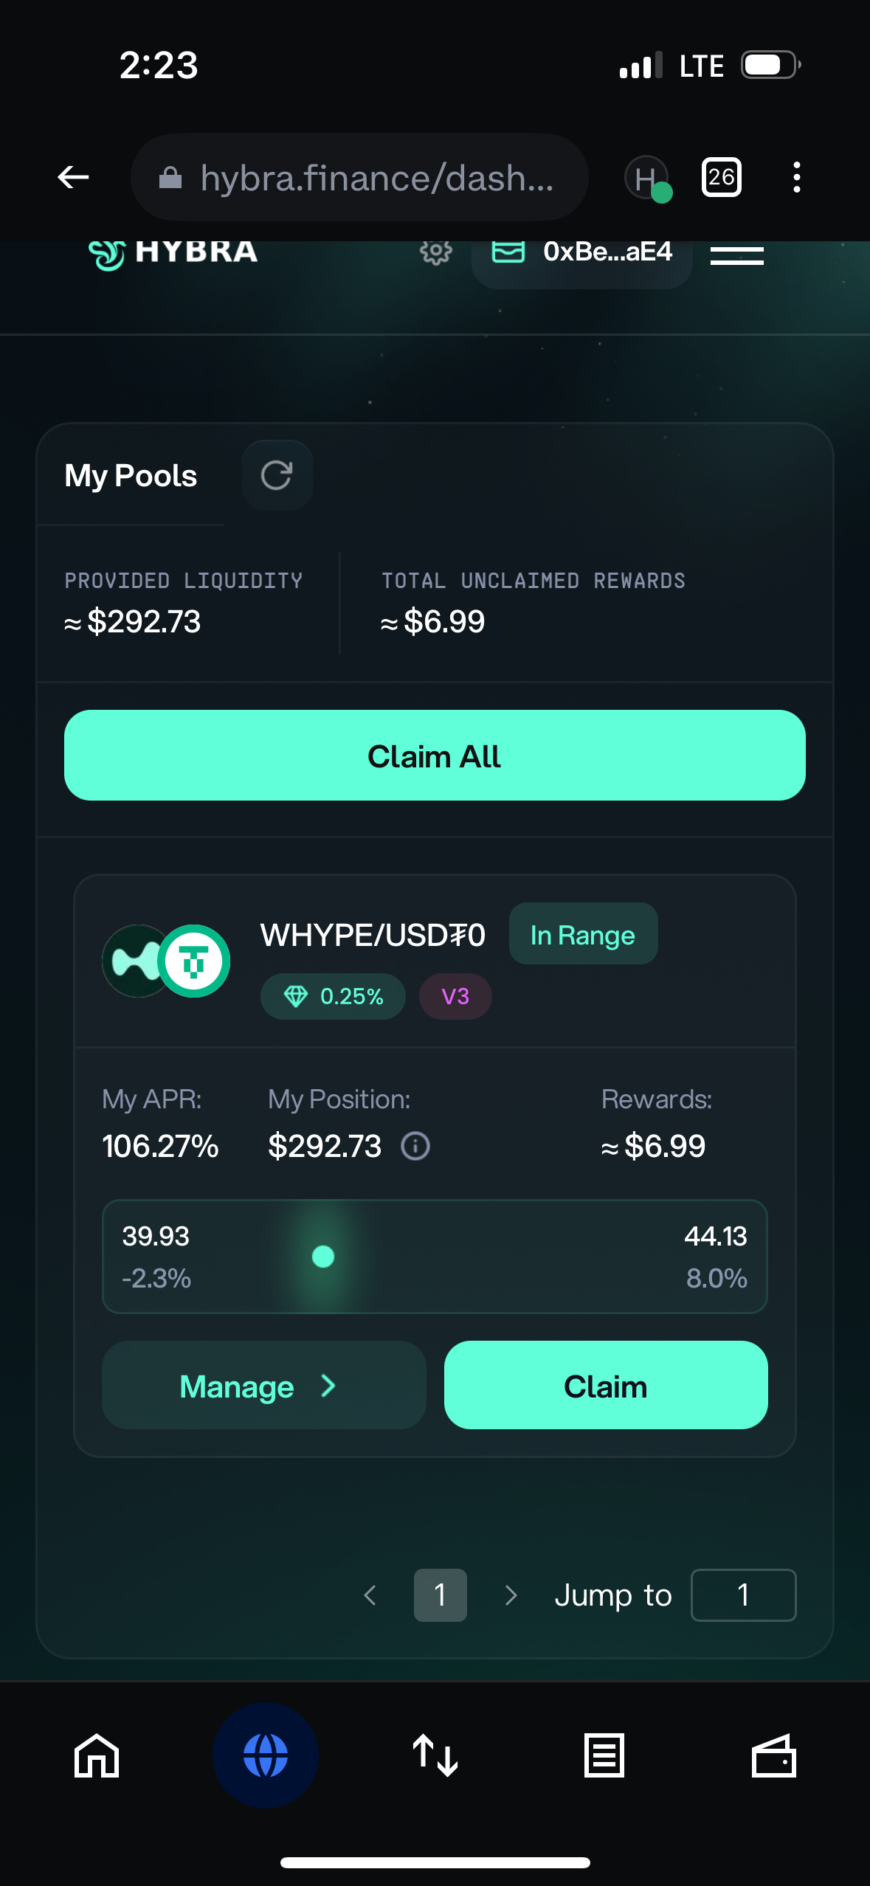Open the activity list icon

(x=604, y=1755)
